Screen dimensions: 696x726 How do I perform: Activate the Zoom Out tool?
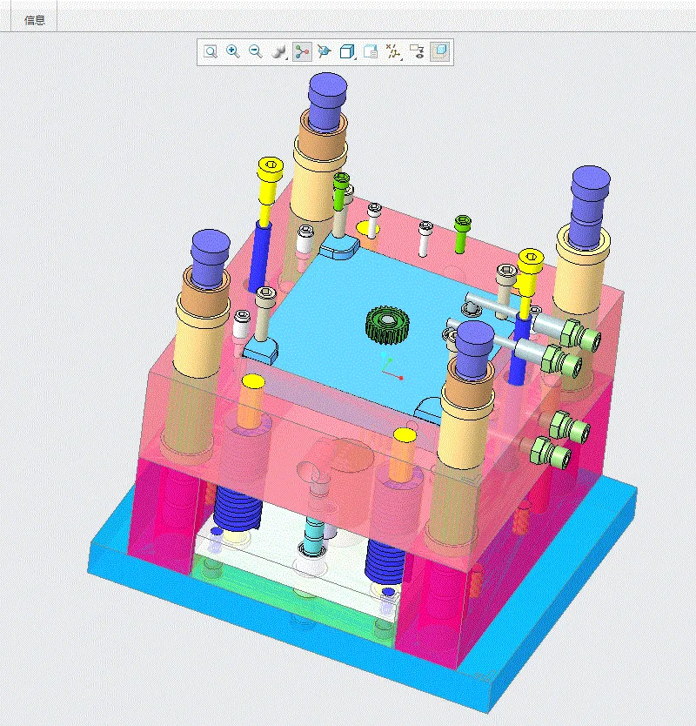tap(255, 51)
